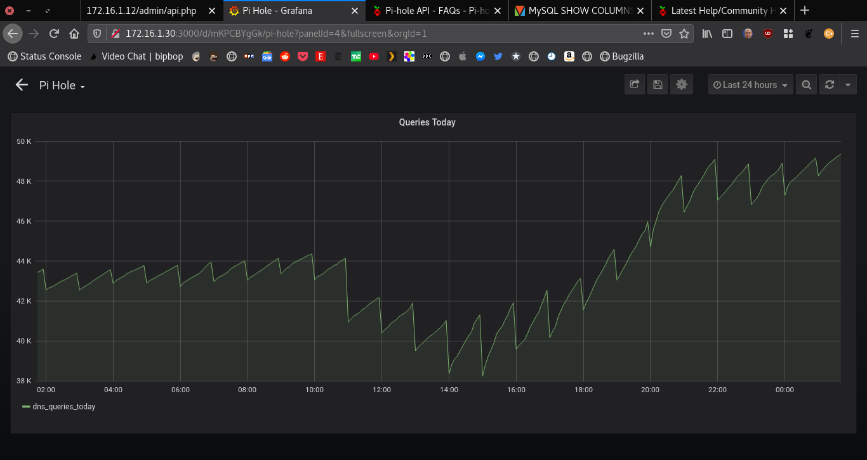Bookmark this page with the star
867x460 pixels.
(684, 33)
